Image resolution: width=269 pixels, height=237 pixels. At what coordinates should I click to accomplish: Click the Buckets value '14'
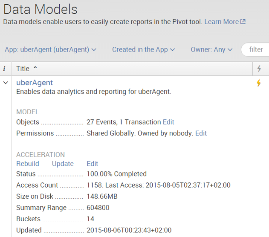click(x=90, y=219)
